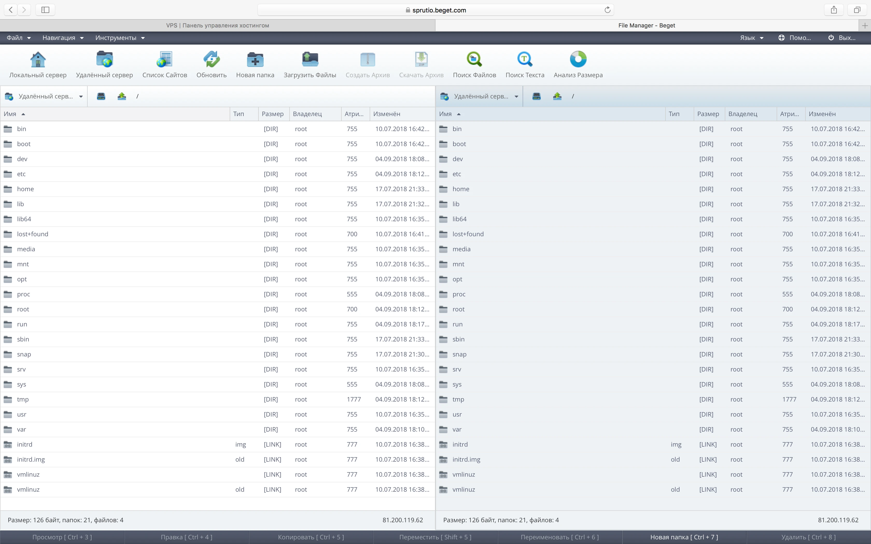Click go-up-folder icon in the left panel
This screenshot has height=544, width=871.
pyautogui.click(x=122, y=96)
